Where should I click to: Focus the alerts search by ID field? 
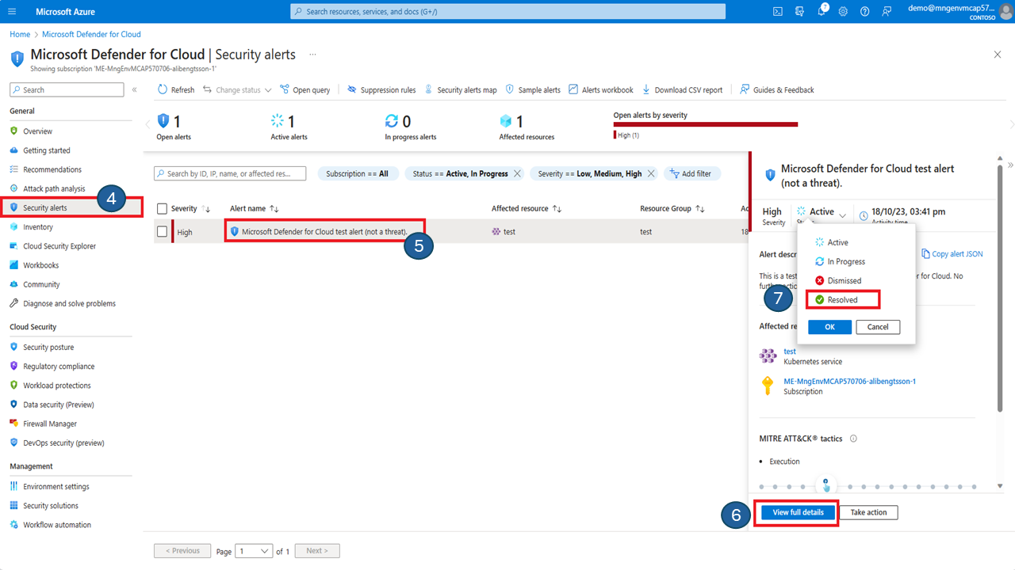(230, 173)
